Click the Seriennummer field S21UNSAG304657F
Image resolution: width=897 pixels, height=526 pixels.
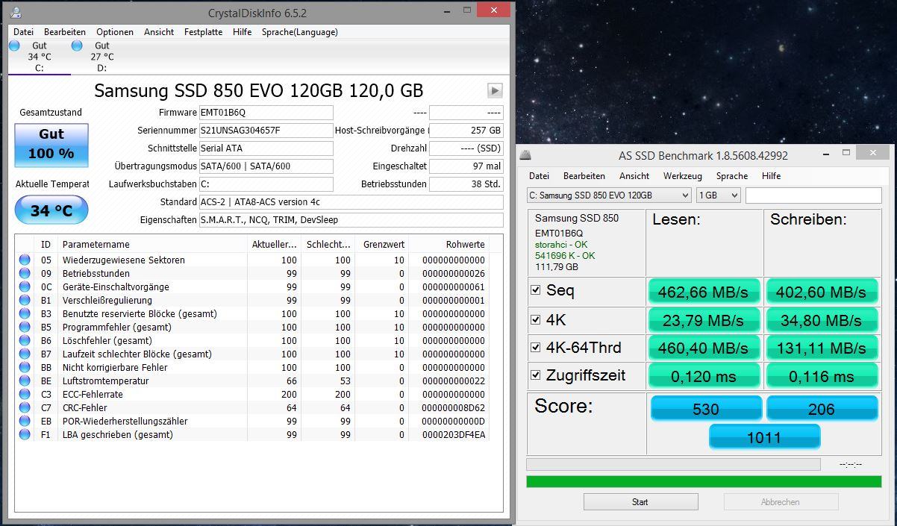[266, 131]
